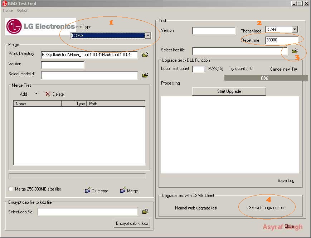Maximize the R&D Test tool window
311x238 pixels.
point(300,3)
